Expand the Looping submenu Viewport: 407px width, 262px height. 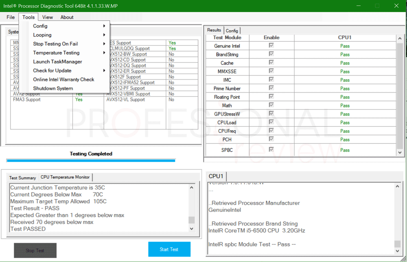tap(42, 35)
